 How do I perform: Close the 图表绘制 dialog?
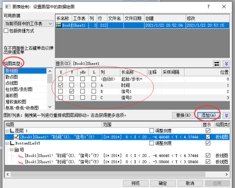click(224, 7)
